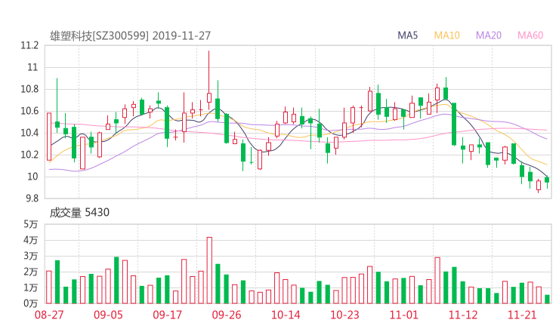This screenshot has width=559, height=332.
Task: Click the 雄塑科技[SZ300599] chart title
Action: click(100, 35)
